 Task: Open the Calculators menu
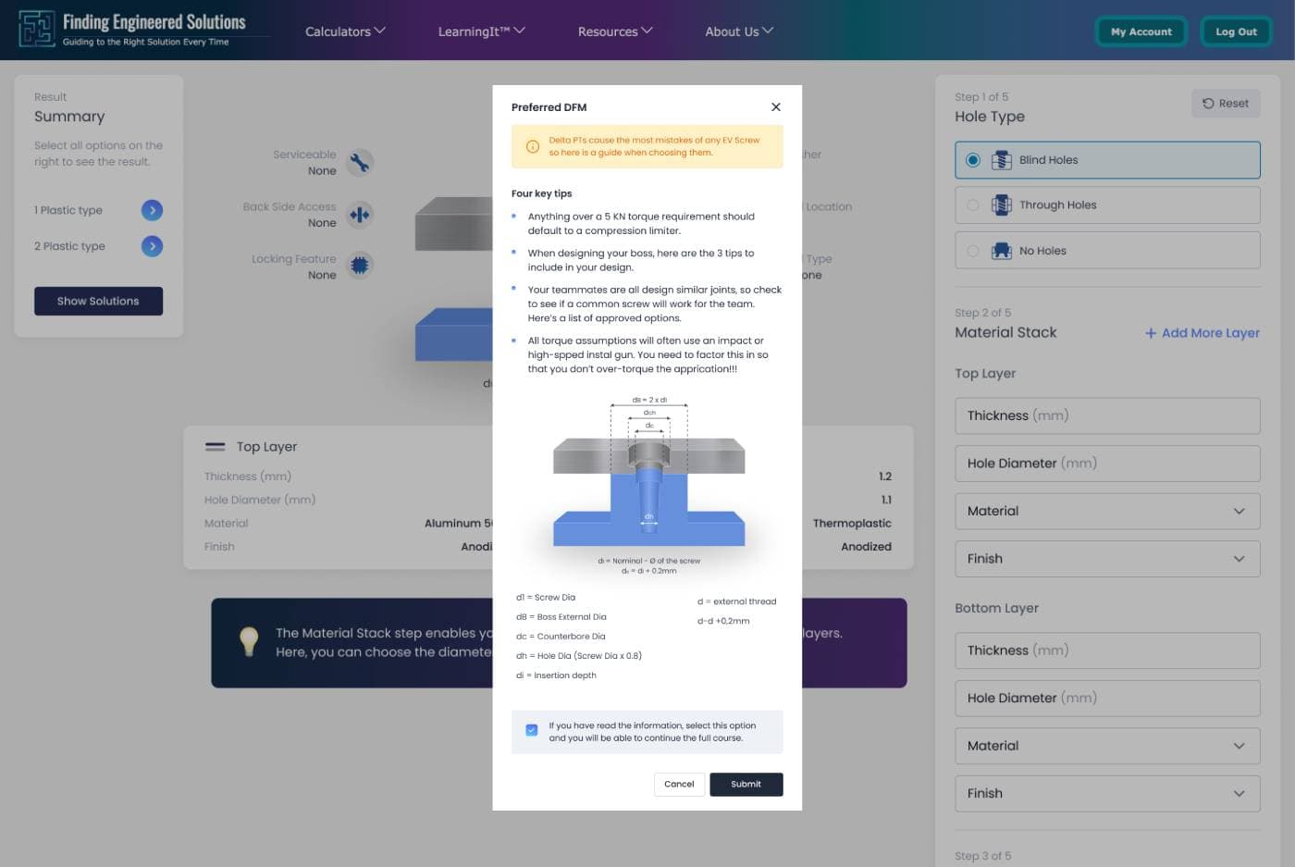(x=345, y=31)
